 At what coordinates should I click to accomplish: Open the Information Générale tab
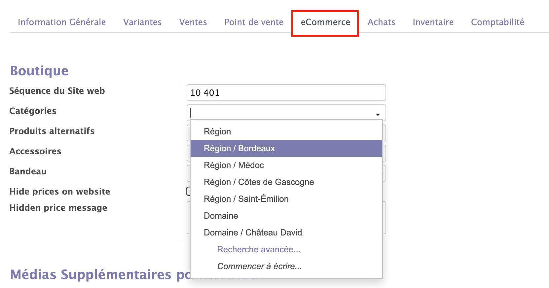click(62, 22)
